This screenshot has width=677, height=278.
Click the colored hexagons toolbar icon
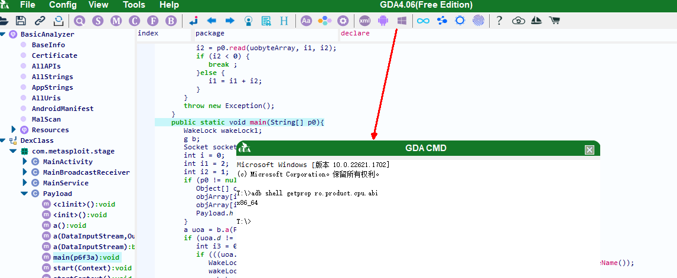325,20
